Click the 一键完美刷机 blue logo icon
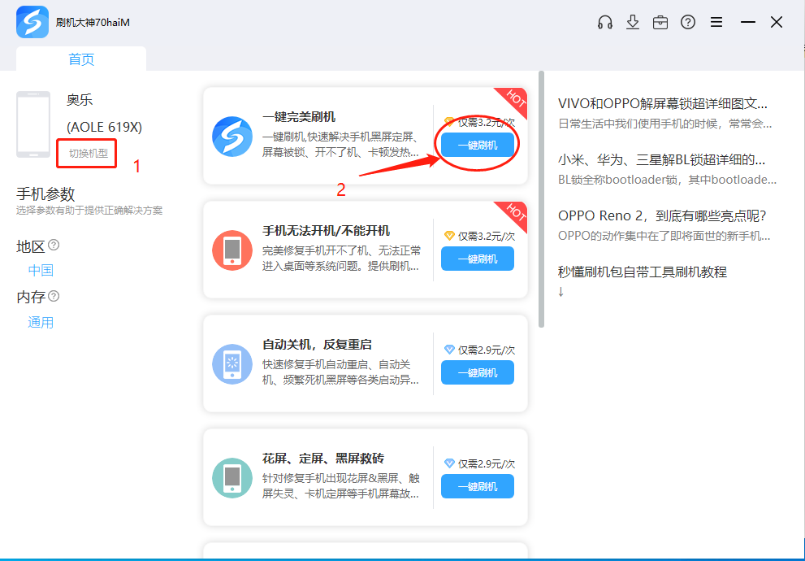Screen dimensions: 805x561 pyautogui.click(x=232, y=136)
